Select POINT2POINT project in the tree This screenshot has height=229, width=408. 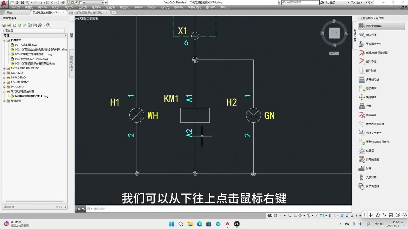click(x=20, y=82)
